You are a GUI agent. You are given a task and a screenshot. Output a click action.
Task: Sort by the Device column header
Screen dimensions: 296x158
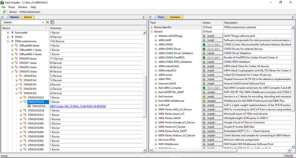(x=25, y=28)
